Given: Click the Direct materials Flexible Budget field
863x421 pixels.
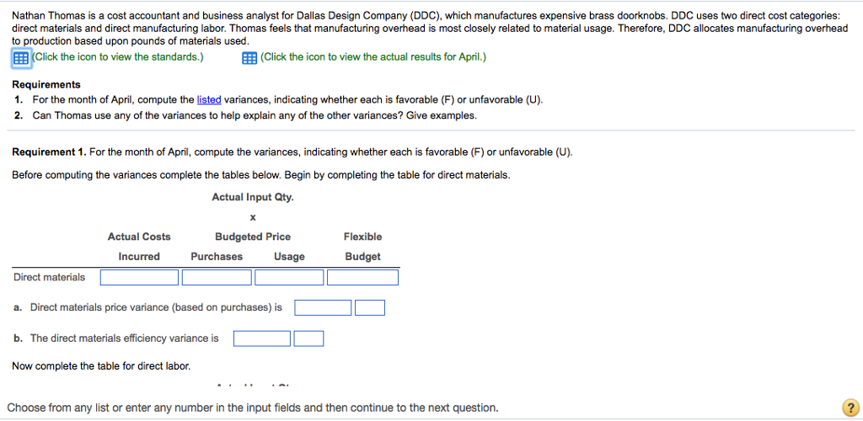Looking at the screenshot, I should click(362, 277).
